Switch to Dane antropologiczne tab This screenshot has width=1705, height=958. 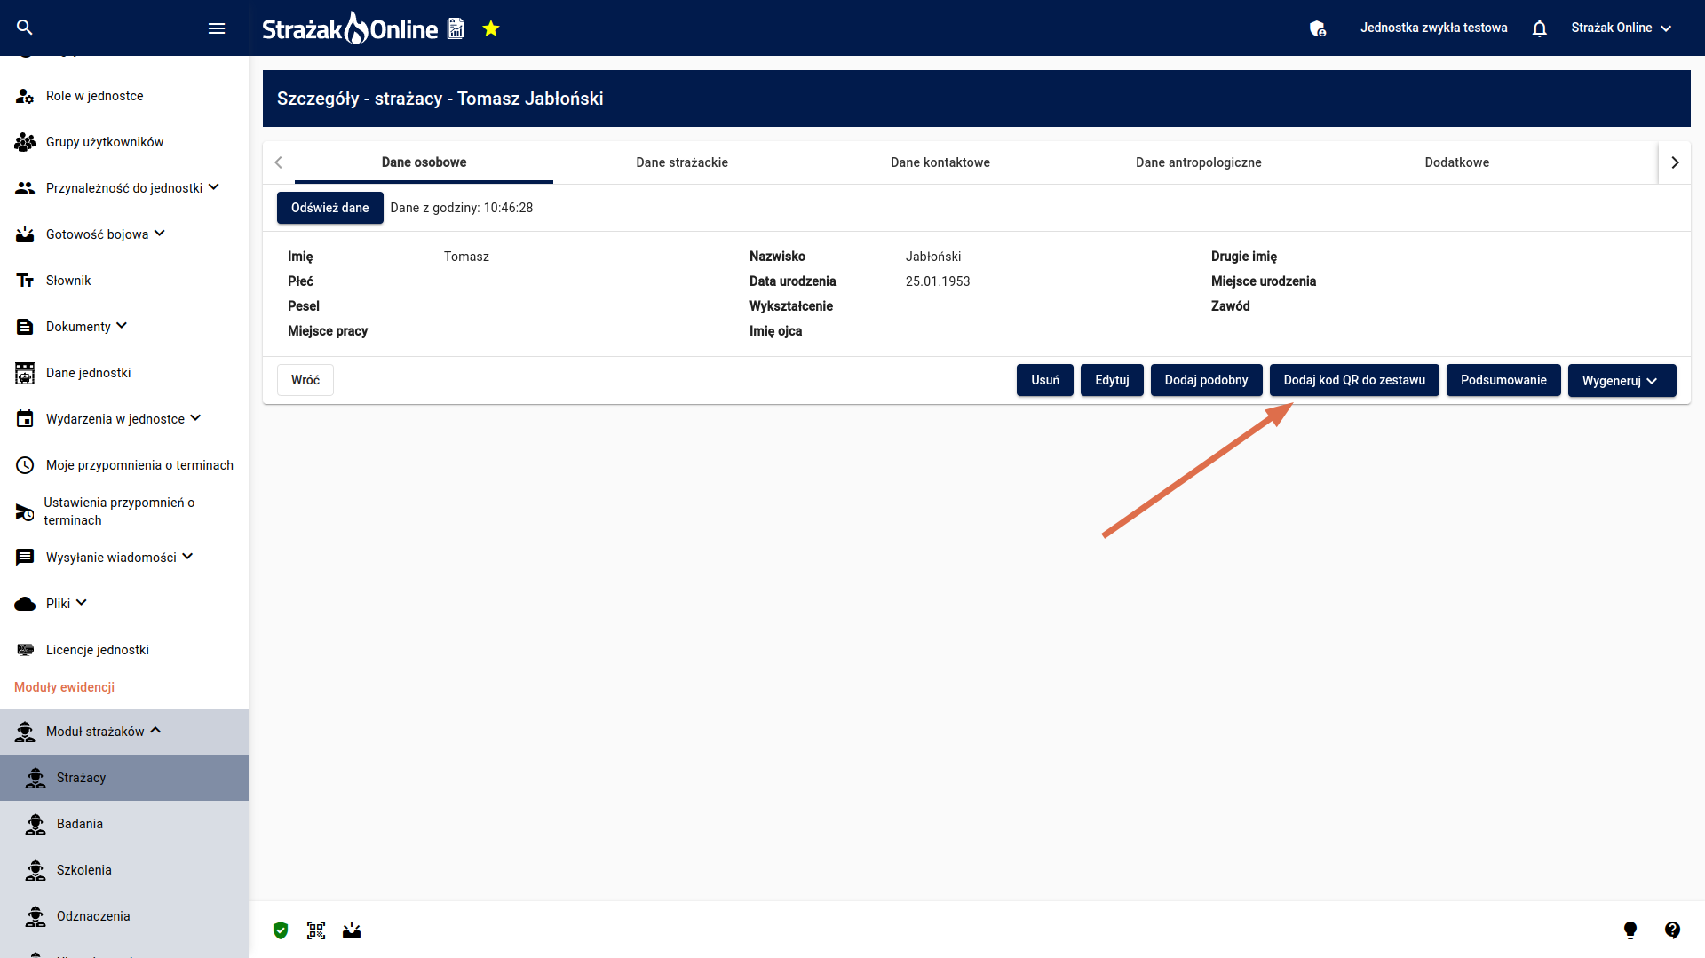(x=1199, y=162)
